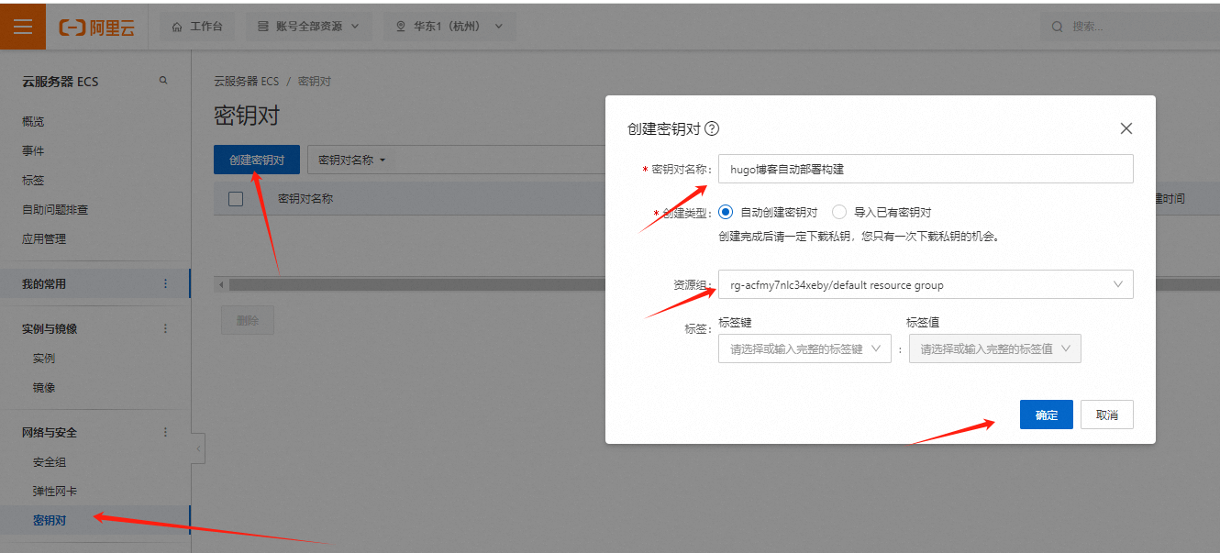Viewport: 1220px width, 553px height.
Task: Tick the select-all checkbox in table header
Action: [x=236, y=199]
